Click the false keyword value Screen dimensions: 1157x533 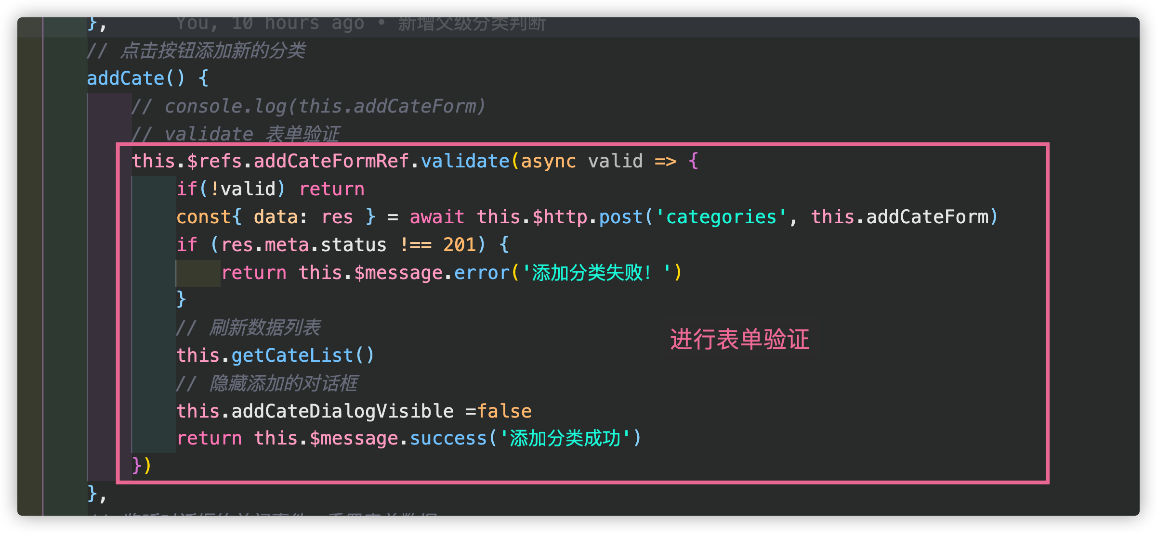[x=504, y=411]
